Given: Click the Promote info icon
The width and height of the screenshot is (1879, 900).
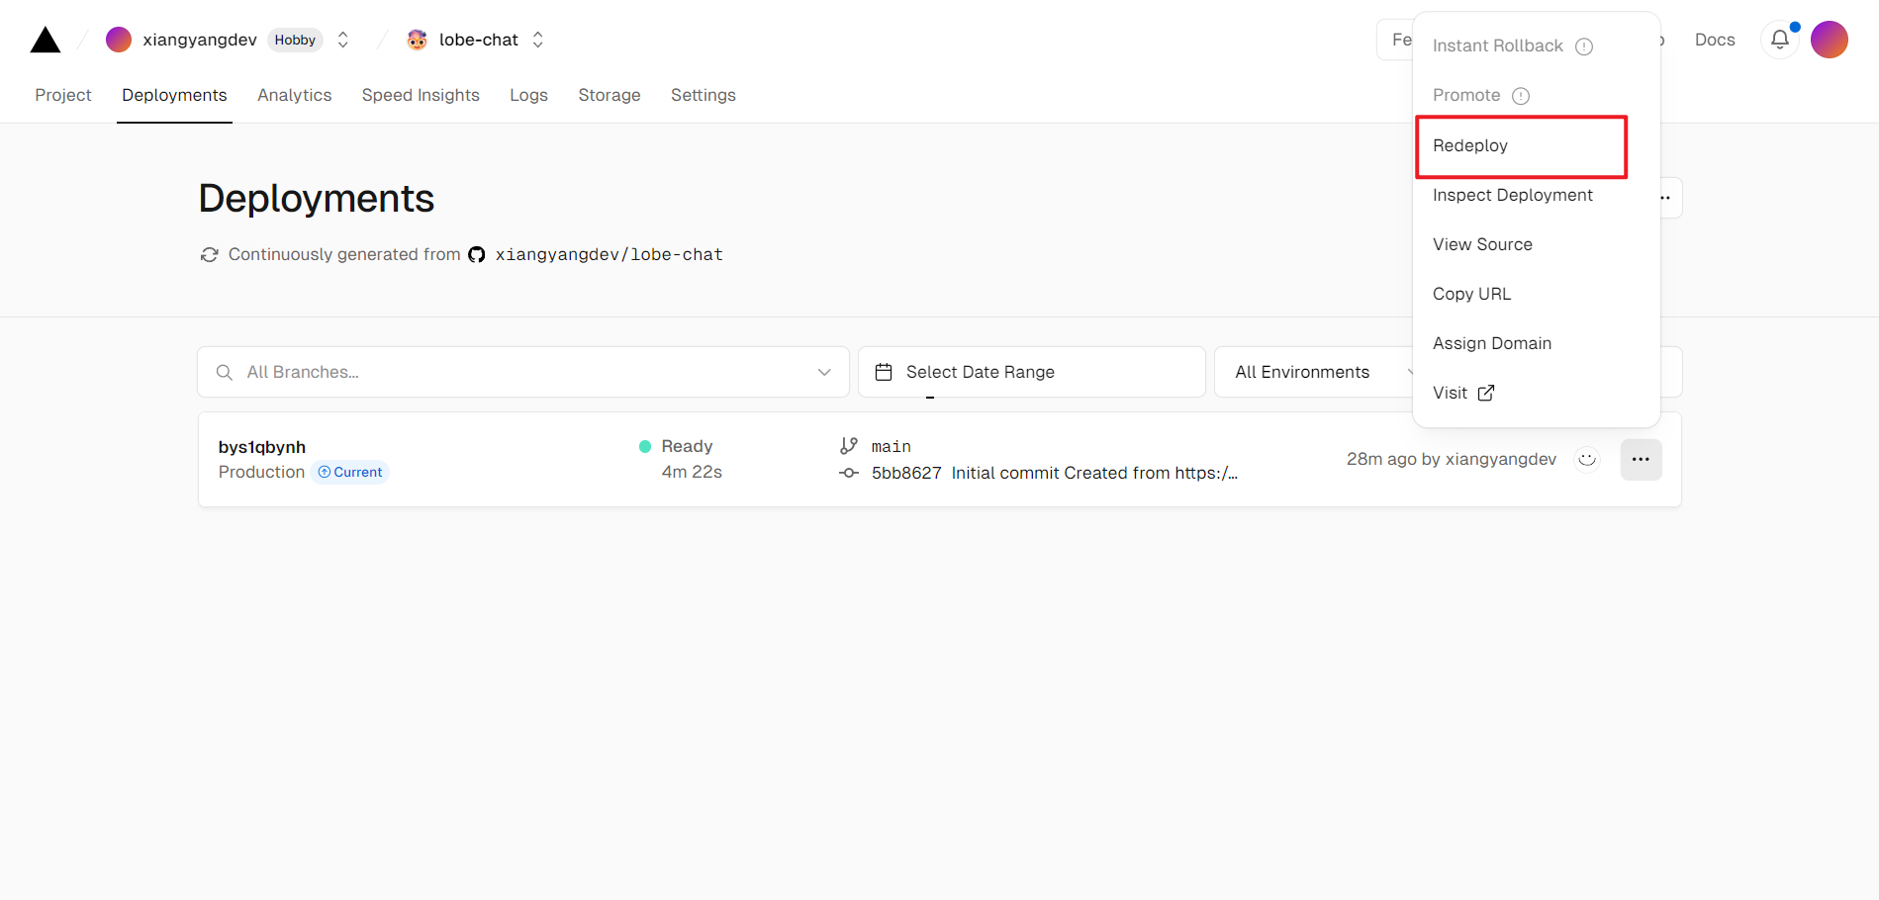Looking at the screenshot, I should [1521, 96].
